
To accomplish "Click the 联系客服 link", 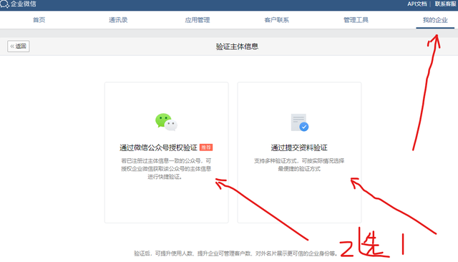I will coord(445,4).
